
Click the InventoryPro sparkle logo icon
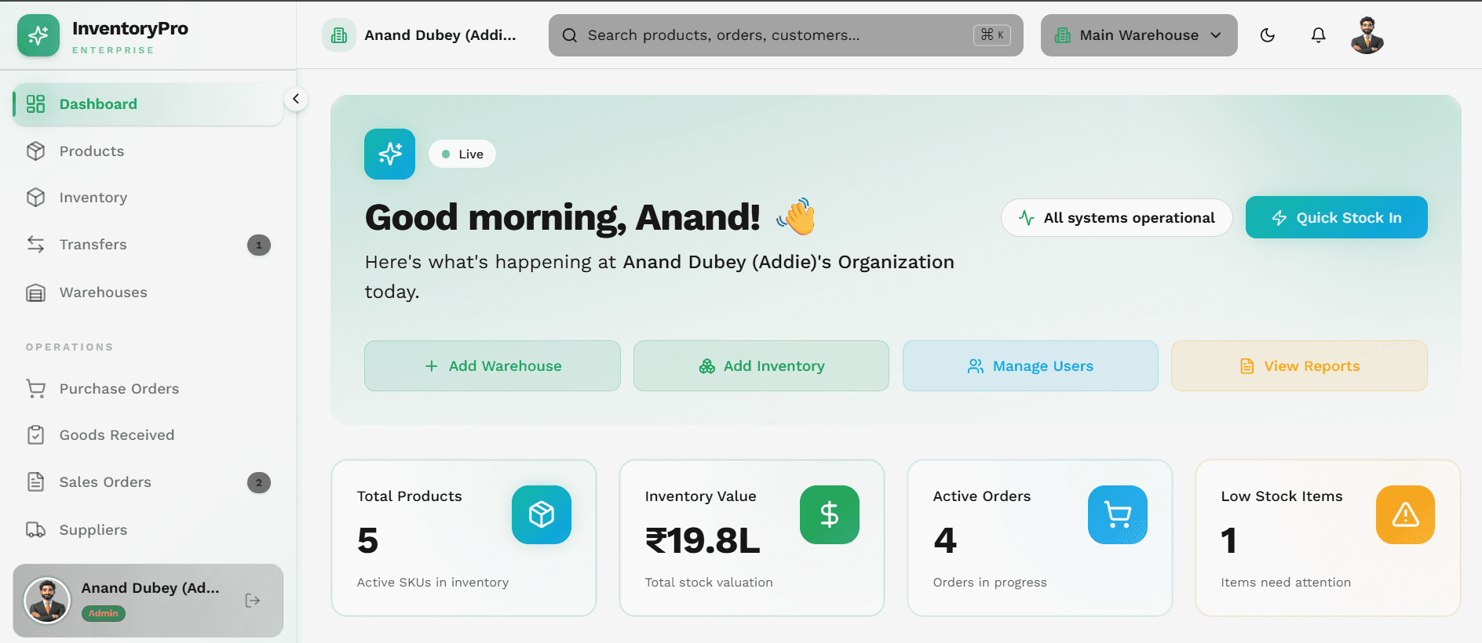38,35
